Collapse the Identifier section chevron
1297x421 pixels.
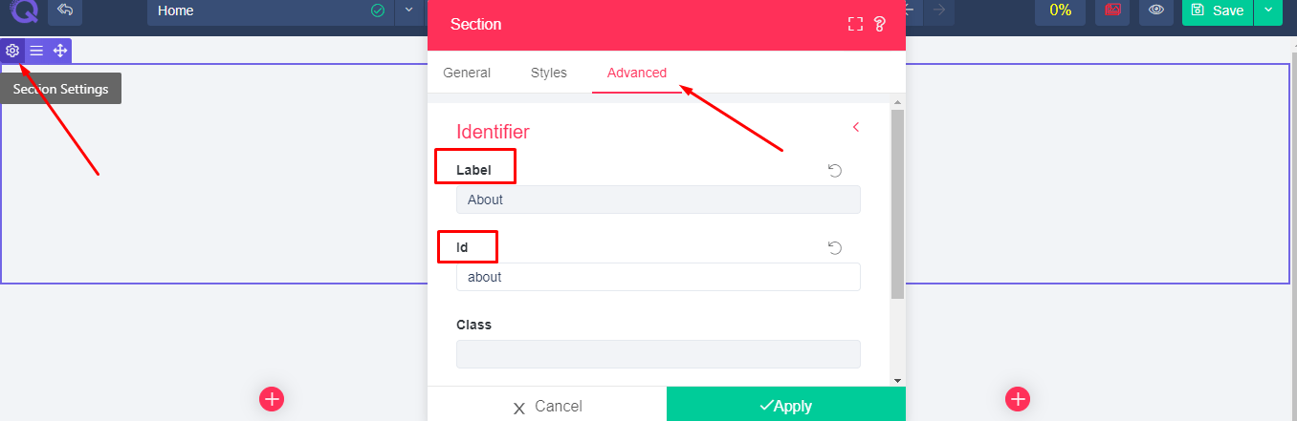click(x=856, y=127)
